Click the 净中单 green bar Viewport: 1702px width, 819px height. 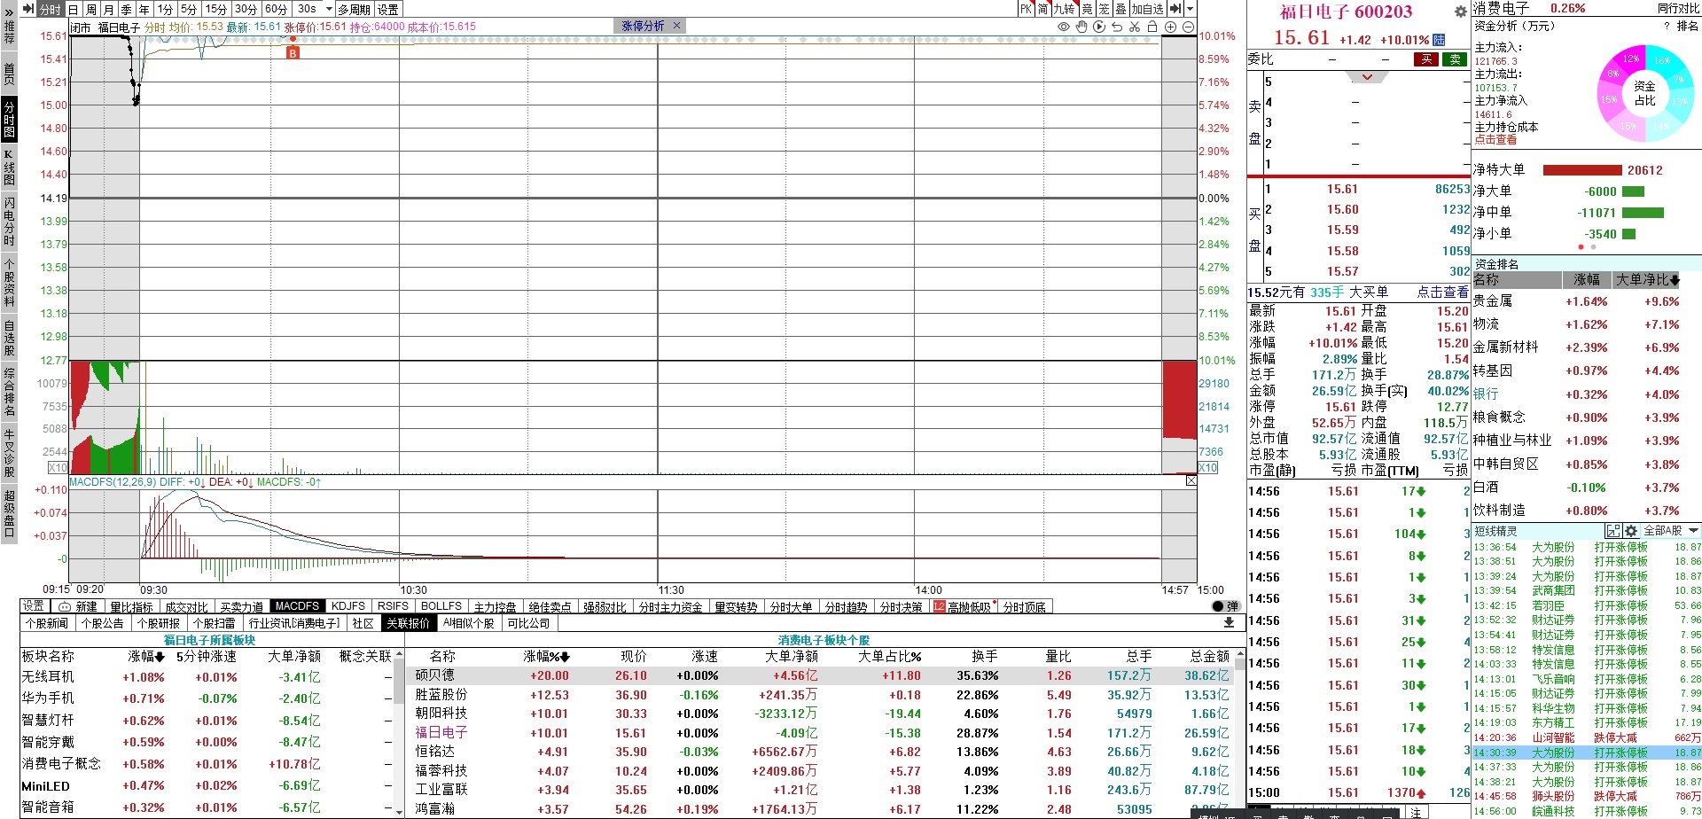click(x=1643, y=213)
